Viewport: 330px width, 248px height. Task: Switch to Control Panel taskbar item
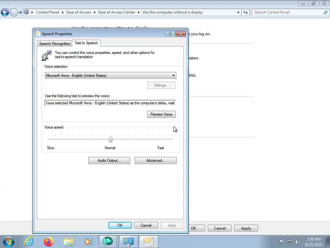[x=128, y=242]
